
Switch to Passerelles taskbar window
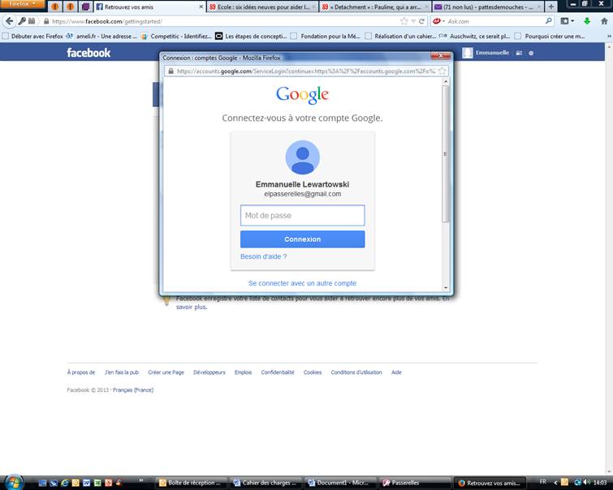coord(414,483)
